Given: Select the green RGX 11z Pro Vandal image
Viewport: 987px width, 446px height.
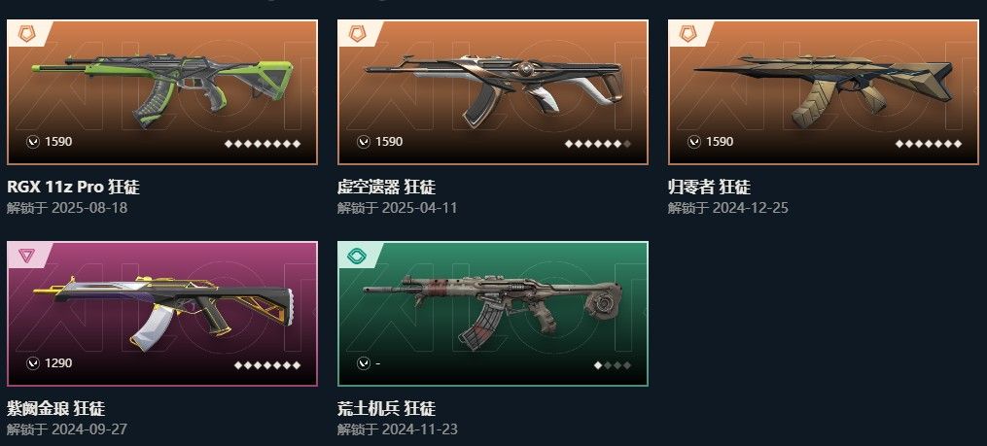Looking at the screenshot, I should (x=162, y=90).
